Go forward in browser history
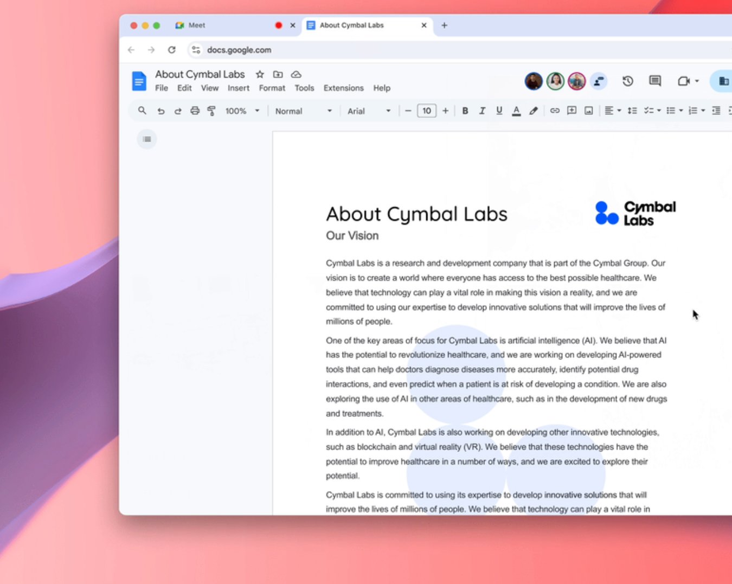The height and width of the screenshot is (584, 732). pyautogui.click(x=151, y=50)
